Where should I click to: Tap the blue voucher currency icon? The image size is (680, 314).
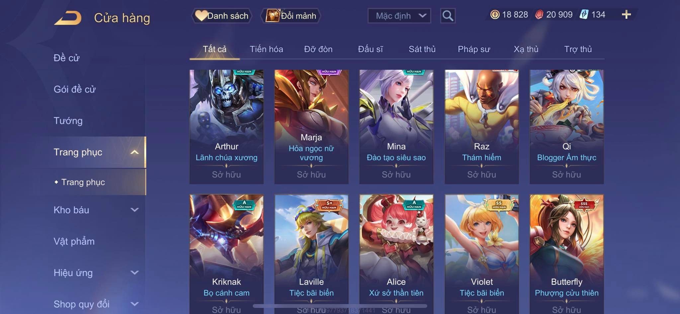coord(584,15)
